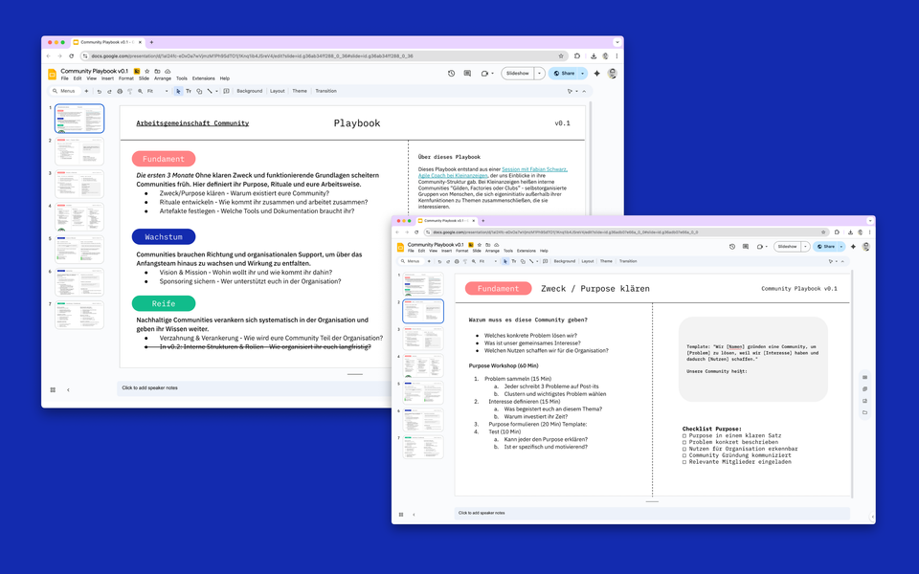
Task: Open the Arrange menu in front window
Action: 492,251
